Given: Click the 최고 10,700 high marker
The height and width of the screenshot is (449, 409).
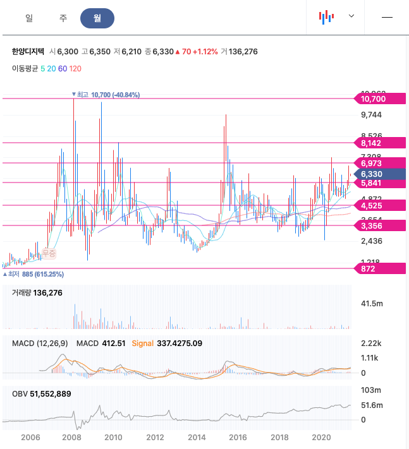Looking at the screenshot, I should coord(106,95).
